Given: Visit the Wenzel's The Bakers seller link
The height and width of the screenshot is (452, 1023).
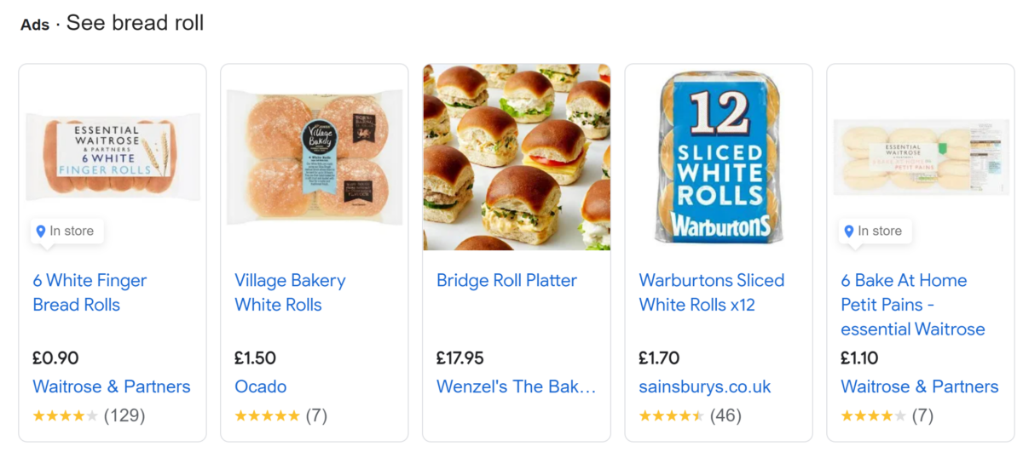Looking at the screenshot, I should [x=517, y=386].
